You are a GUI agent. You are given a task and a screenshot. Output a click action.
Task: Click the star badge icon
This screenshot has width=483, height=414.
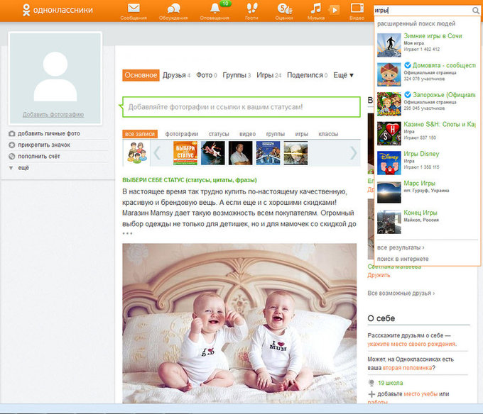pos(11,145)
